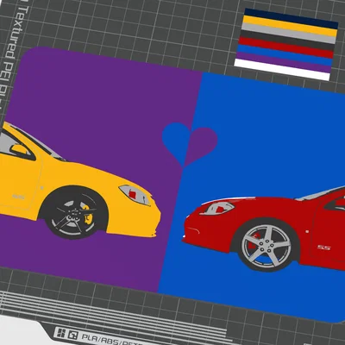Screen dimensions: 345x345
Task: Click the SS badge on the red car
Action: pyautogui.click(x=324, y=248)
